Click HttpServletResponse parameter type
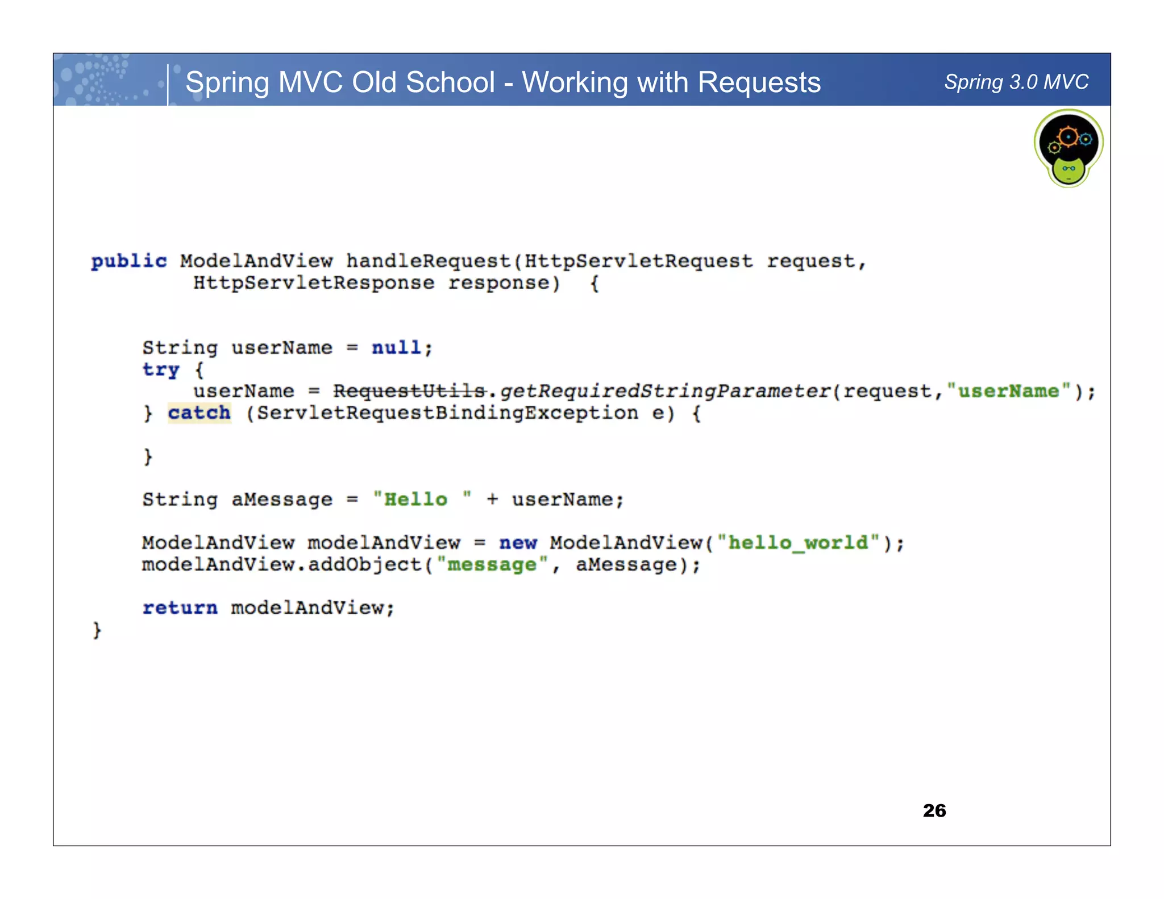Viewport: 1164px width, 899px height. point(314,282)
